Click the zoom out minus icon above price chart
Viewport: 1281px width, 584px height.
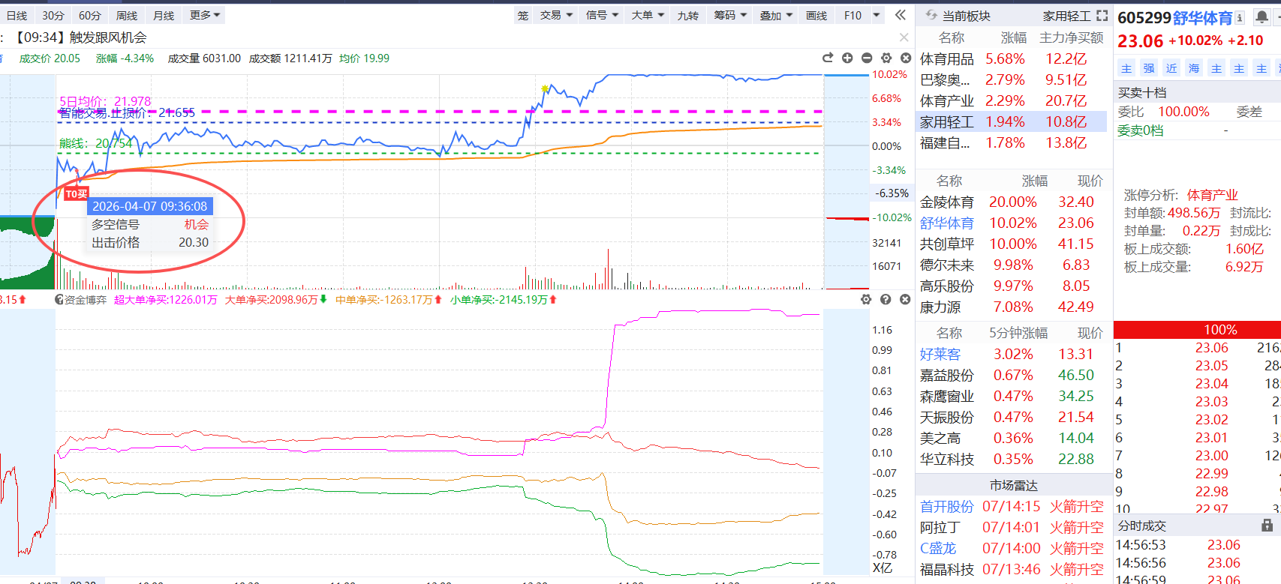click(x=867, y=58)
